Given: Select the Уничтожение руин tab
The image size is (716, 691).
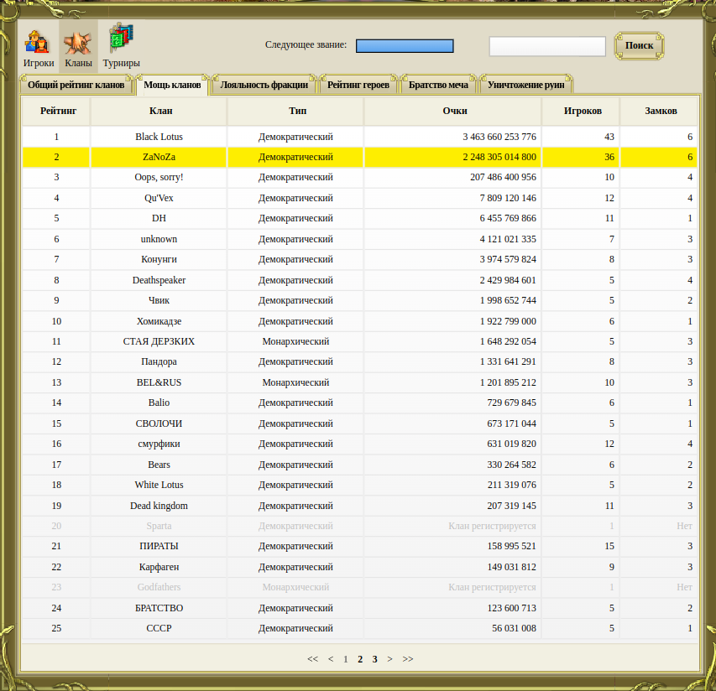Looking at the screenshot, I should tap(525, 85).
